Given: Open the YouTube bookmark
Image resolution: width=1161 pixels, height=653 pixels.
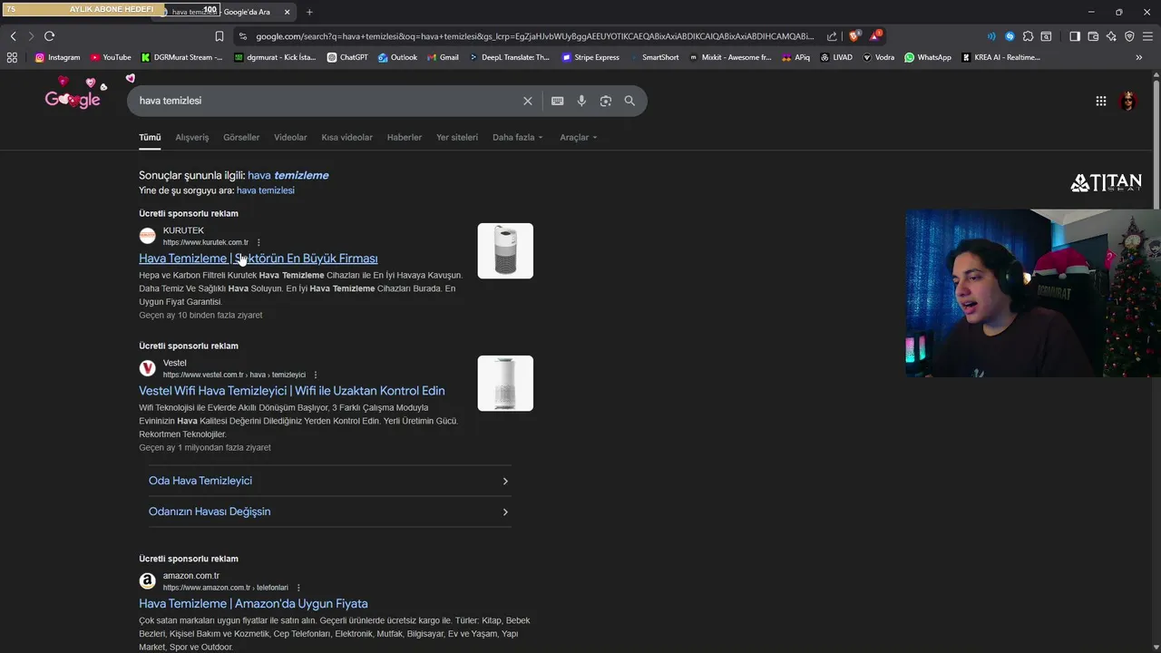Looking at the screenshot, I should (111, 57).
